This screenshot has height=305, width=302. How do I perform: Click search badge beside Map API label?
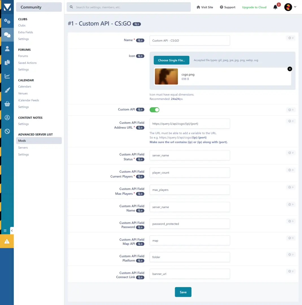click(x=140, y=244)
